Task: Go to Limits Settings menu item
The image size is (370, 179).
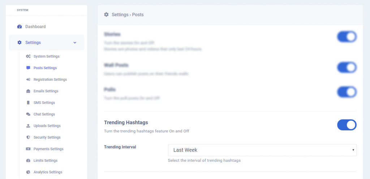Action: (x=46, y=160)
